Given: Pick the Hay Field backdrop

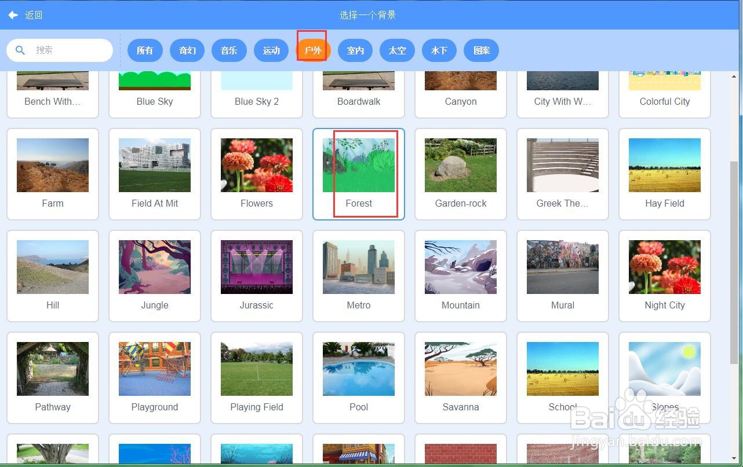Looking at the screenshot, I should (x=665, y=174).
